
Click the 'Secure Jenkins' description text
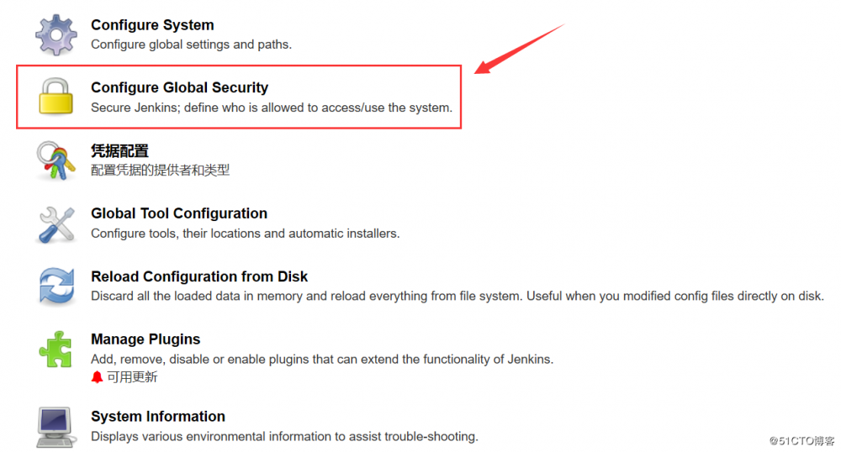271,108
